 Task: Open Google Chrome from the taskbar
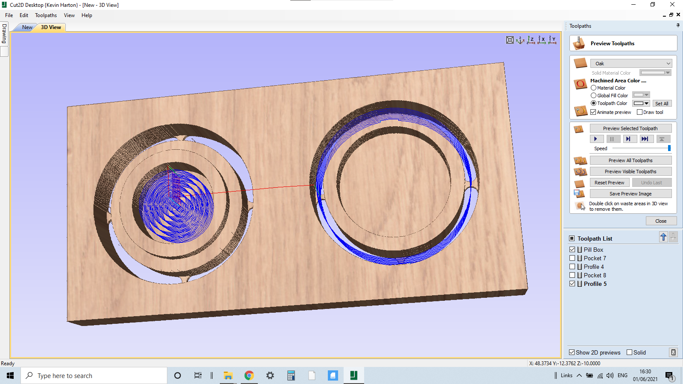tap(249, 375)
